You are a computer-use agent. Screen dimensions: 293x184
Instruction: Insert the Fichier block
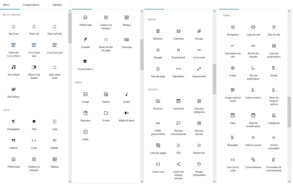point(106,117)
